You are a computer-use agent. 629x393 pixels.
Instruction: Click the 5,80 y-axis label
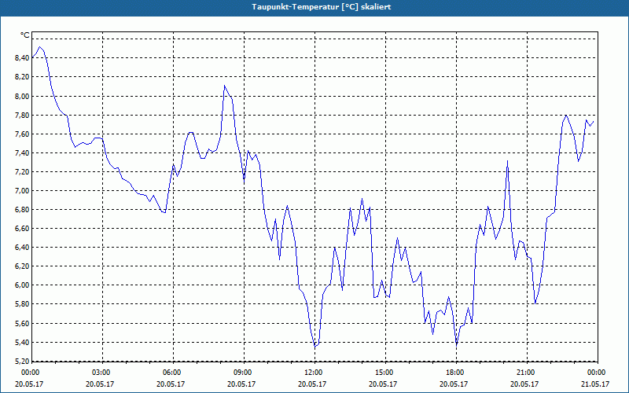[22, 304]
